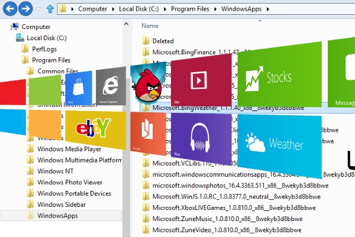Image resolution: width=355 pixels, height=237 pixels.
Task: Sort files by the Name column header
Action: [x=150, y=26]
